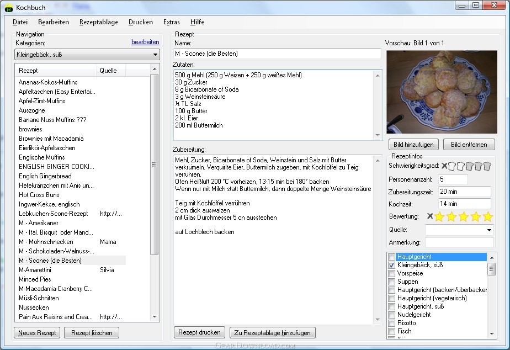Select Apfel-Zimt-Muffins recipe
510x350 pixels.
click(42, 101)
